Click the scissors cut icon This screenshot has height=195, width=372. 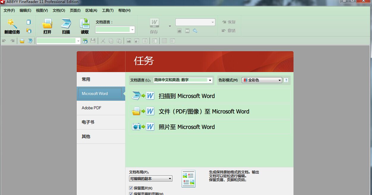click(103, 41)
